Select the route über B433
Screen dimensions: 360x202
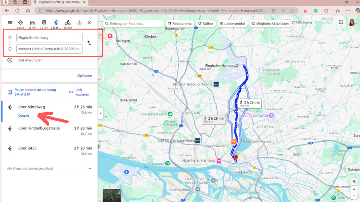point(49,151)
